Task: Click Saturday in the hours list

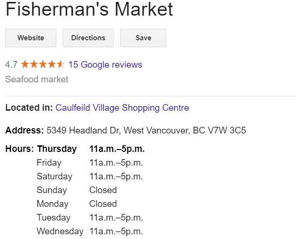Action: 54,176
